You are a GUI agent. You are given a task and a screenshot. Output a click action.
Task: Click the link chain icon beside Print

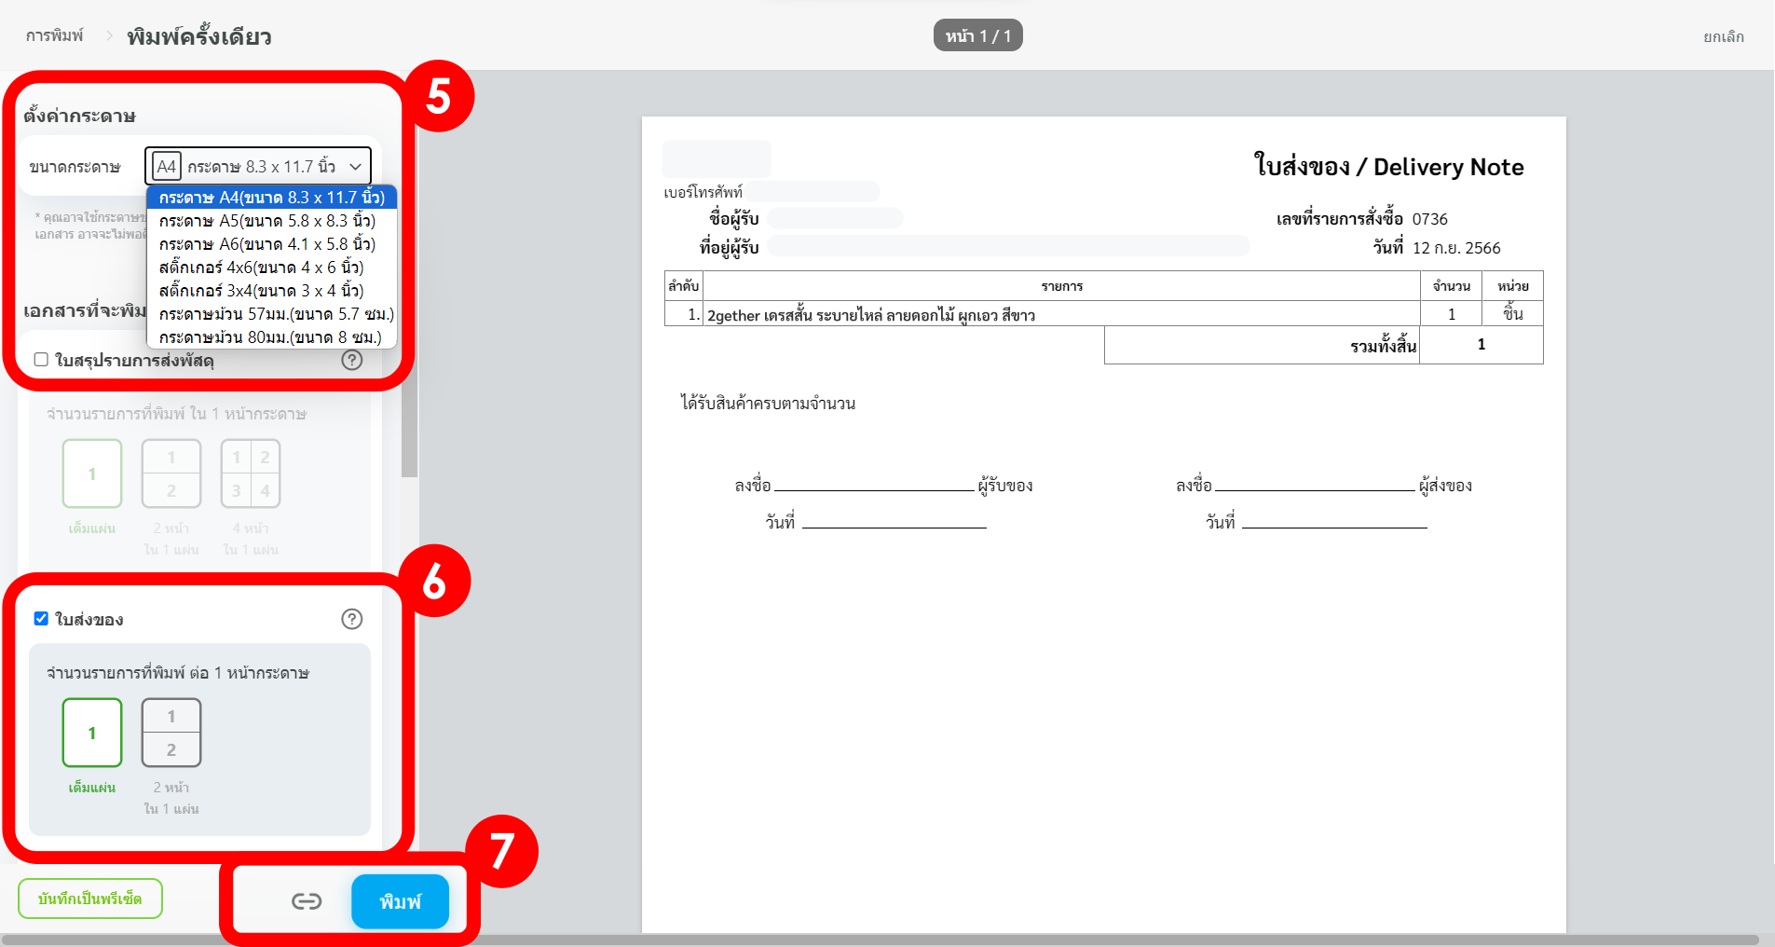click(307, 900)
